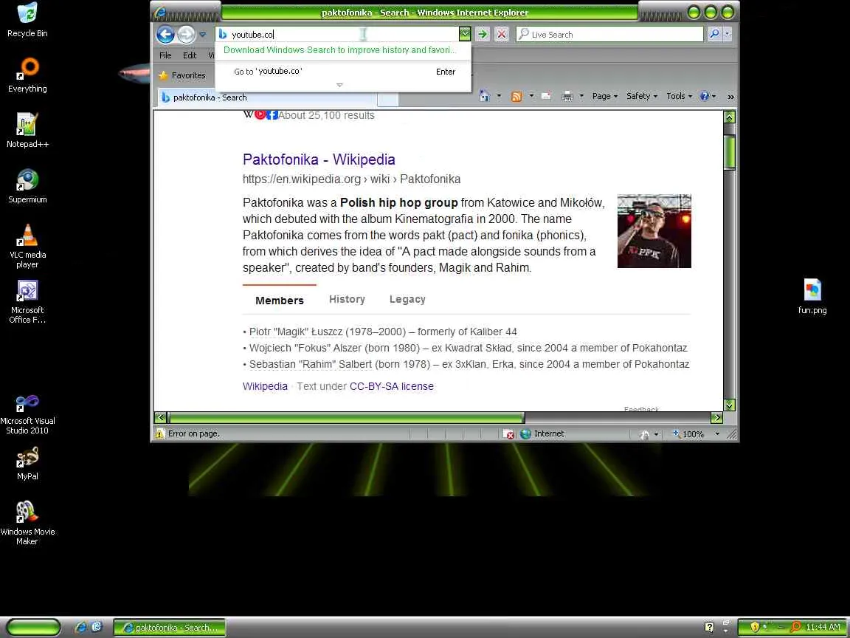Click inside the Live Search box
This screenshot has height=638, width=850.
point(610,34)
